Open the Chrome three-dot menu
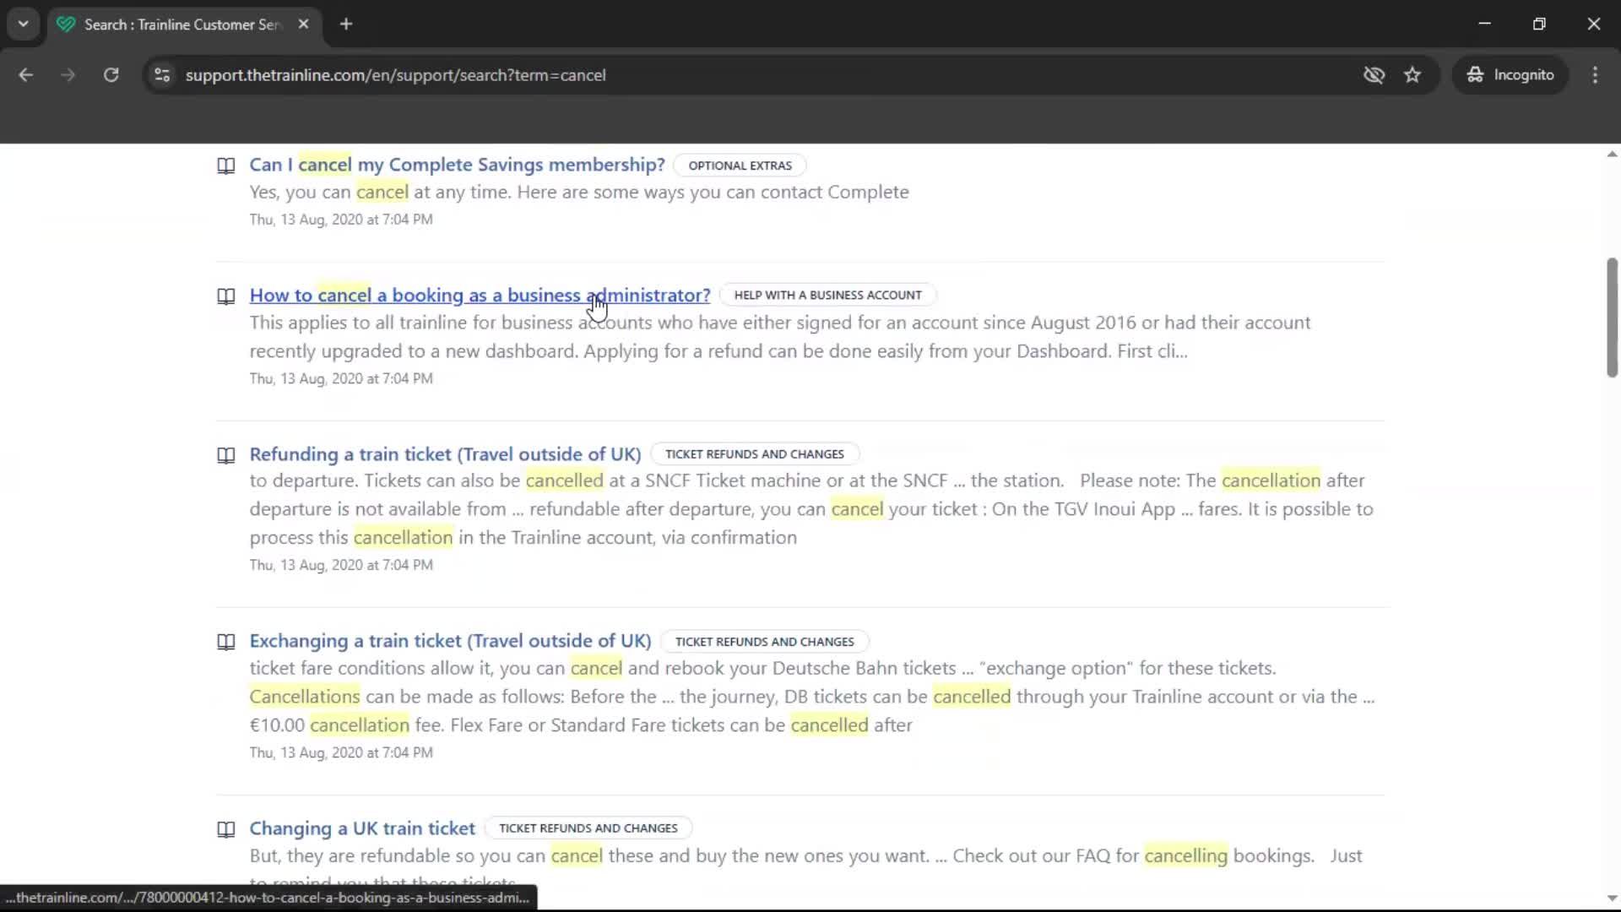The width and height of the screenshot is (1621, 912). 1595,74
